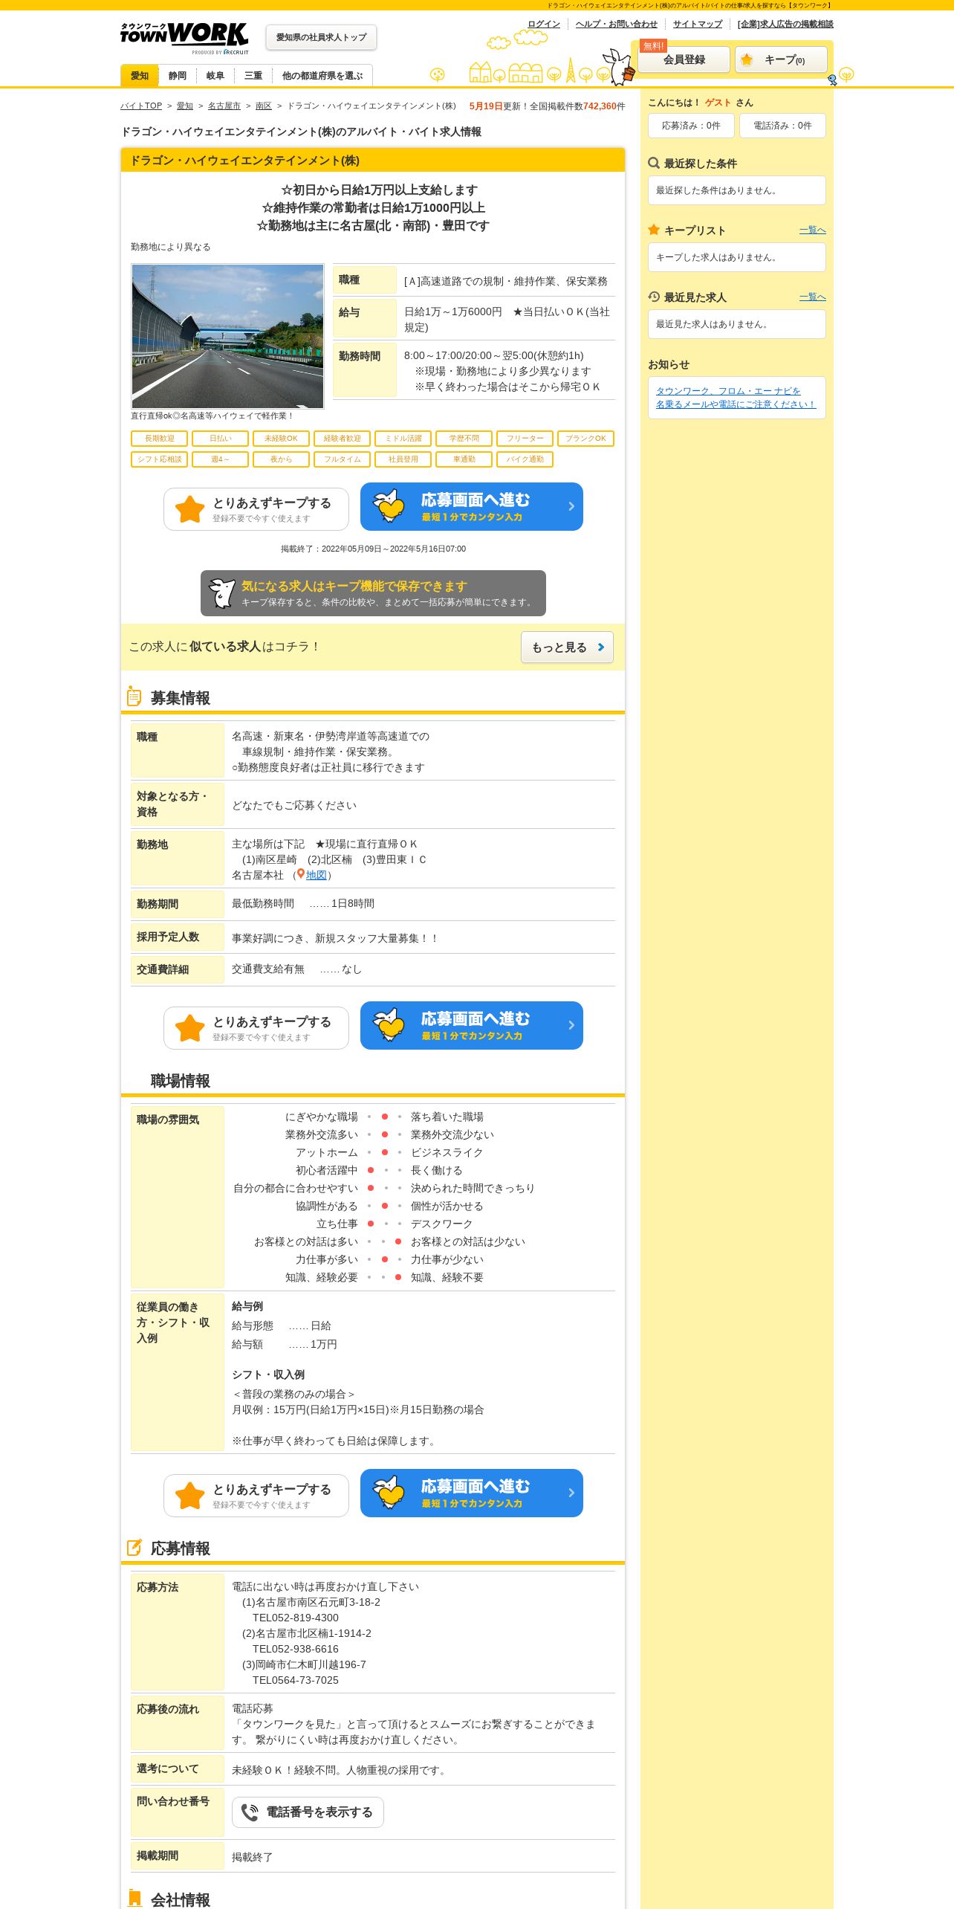
Task: Click the シフト応相談 tag
Action: [160, 459]
